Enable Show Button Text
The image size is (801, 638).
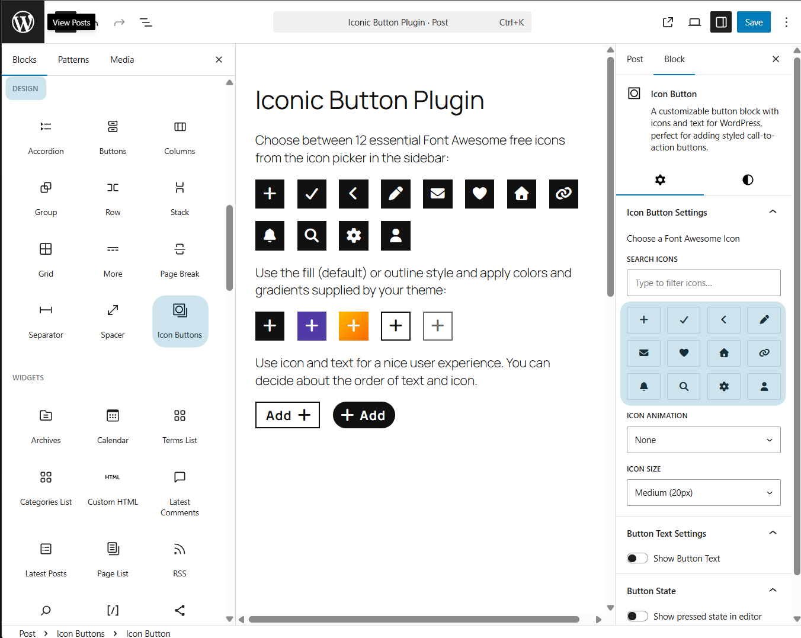pyautogui.click(x=637, y=558)
